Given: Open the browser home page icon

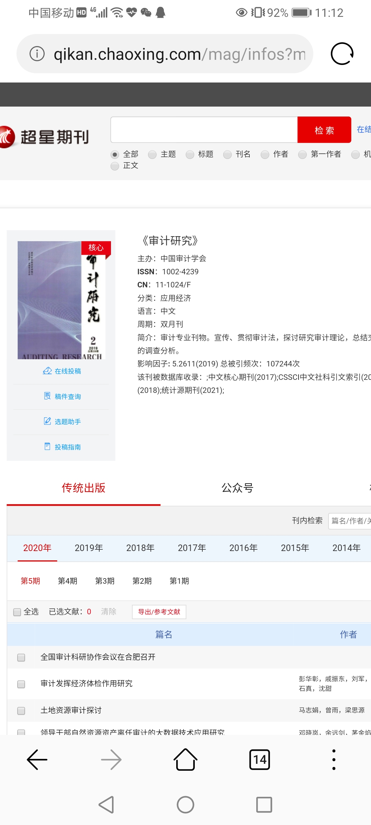Looking at the screenshot, I should pos(185,759).
